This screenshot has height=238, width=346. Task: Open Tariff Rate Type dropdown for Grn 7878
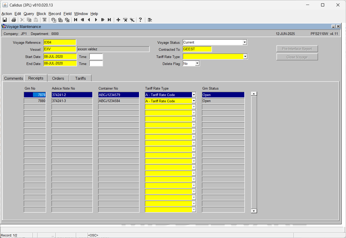click(194, 95)
